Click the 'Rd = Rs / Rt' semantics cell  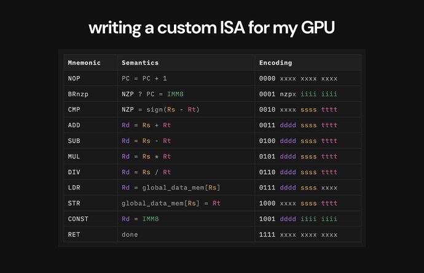coord(146,172)
